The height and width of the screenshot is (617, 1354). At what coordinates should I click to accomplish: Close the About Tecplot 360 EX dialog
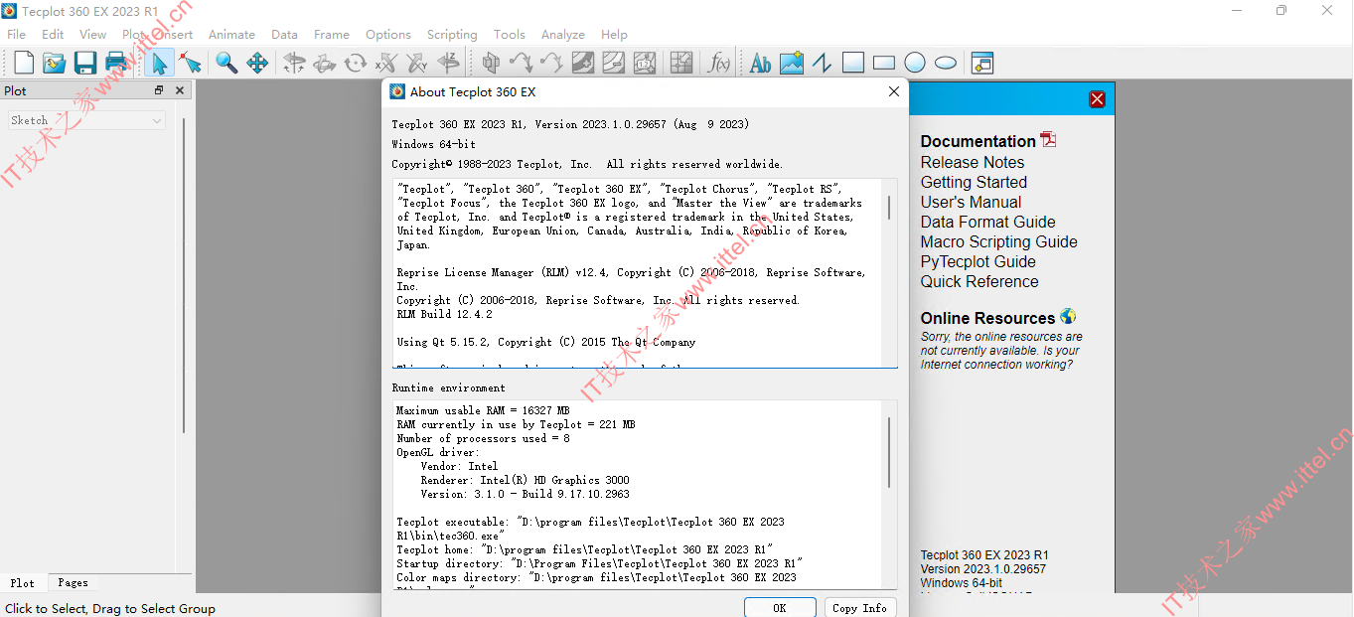tap(894, 91)
